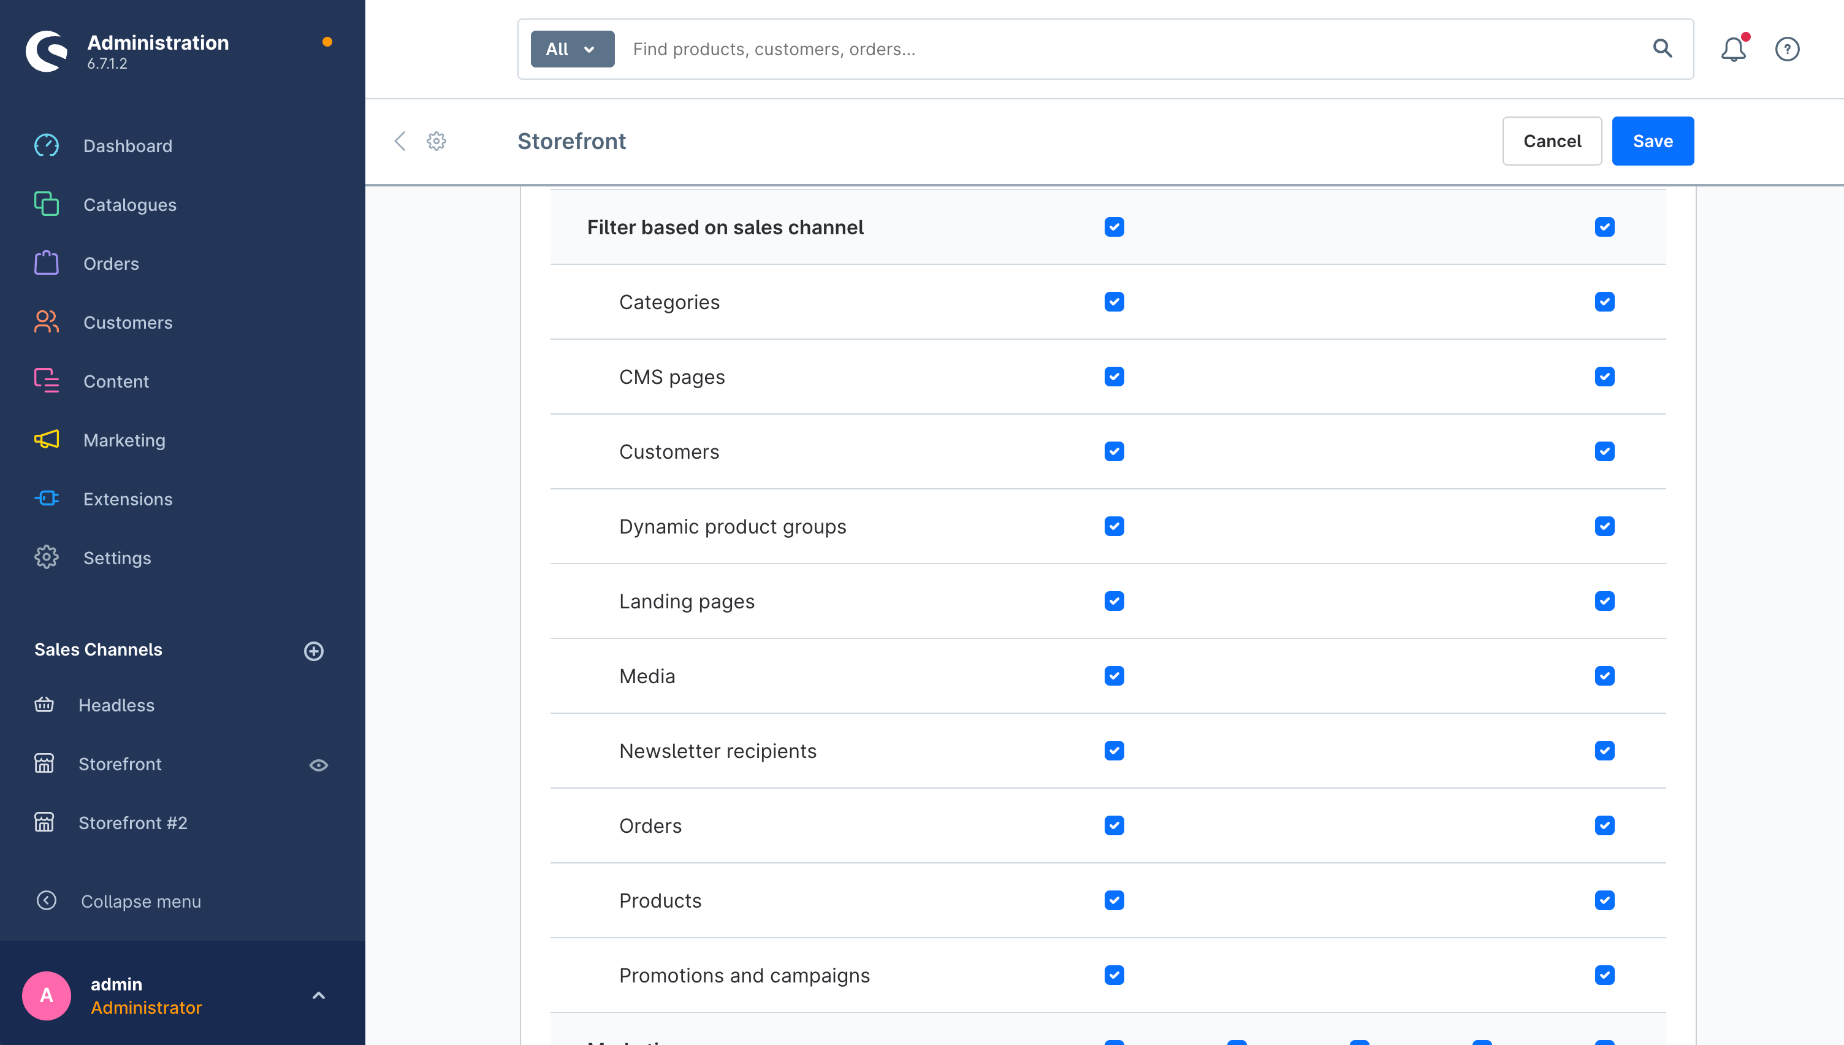Click the Save button
1844x1045 pixels.
click(1653, 140)
